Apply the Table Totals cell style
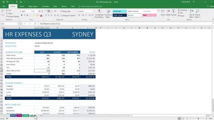The height and width of the screenshot is (120, 214). [x=120, y=15]
